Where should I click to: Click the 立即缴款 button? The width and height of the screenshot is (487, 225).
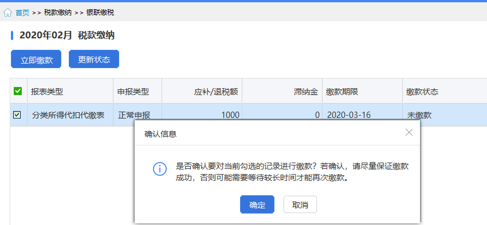coord(36,59)
